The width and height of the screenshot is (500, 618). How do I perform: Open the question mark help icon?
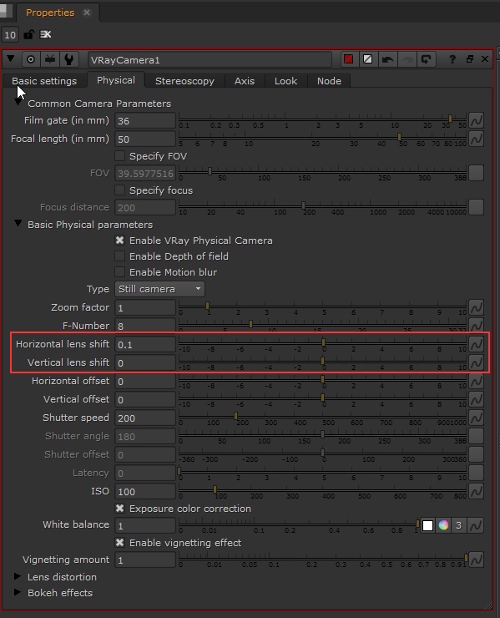pos(452,59)
